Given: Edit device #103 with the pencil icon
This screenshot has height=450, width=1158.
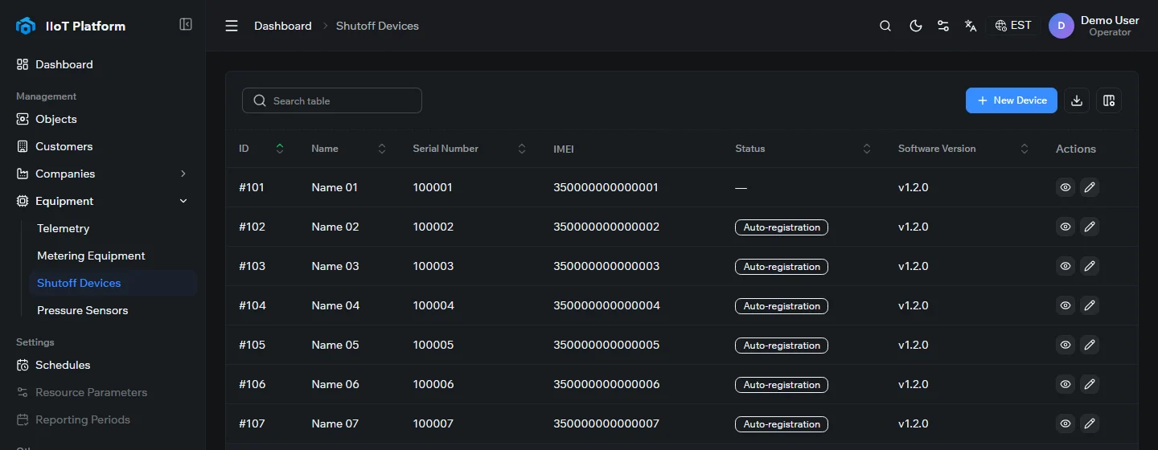Looking at the screenshot, I should pos(1090,266).
